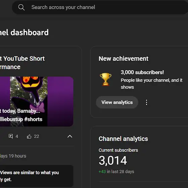This screenshot has height=188, width=188.
Task: Click the New achievement card heading
Action: 124,59
